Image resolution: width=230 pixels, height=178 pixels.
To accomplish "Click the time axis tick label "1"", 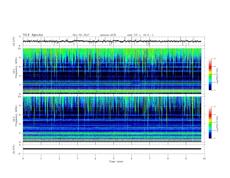I will [x=41, y=159].
